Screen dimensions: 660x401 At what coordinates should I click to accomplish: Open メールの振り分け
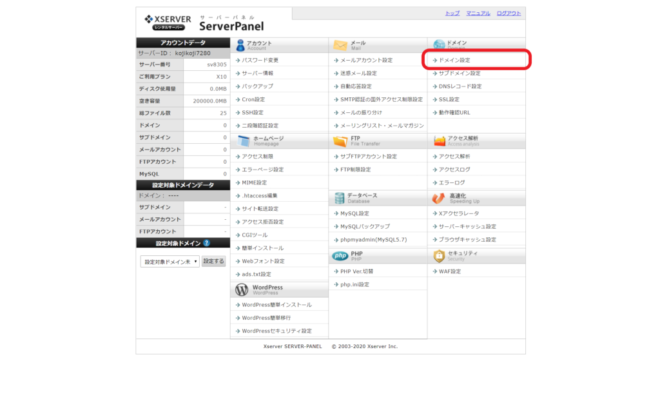(x=361, y=112)
